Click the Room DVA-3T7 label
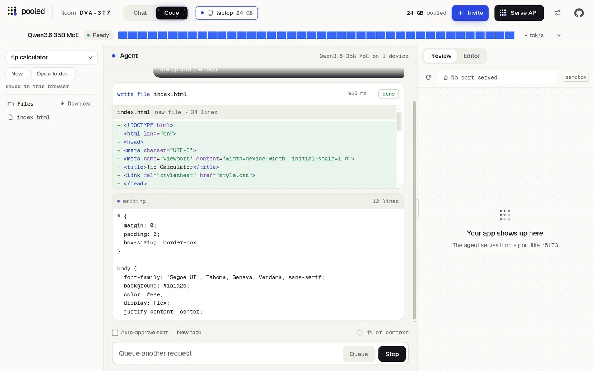The width and height of the screenshot is (593, 371). coord(85,13)
